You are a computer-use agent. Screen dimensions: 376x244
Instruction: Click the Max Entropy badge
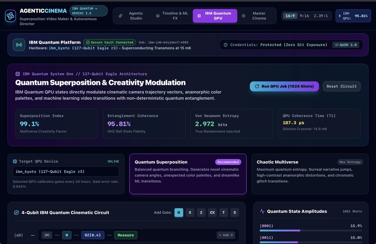350,162
